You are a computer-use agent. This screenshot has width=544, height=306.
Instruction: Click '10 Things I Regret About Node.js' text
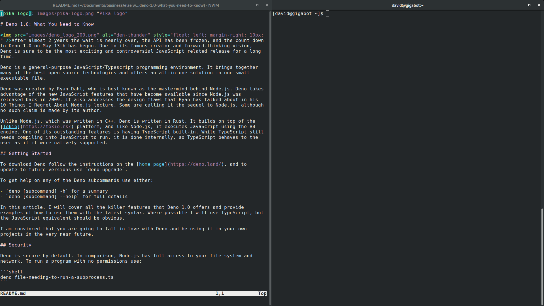pyautogui.click(x=46, y=105)
